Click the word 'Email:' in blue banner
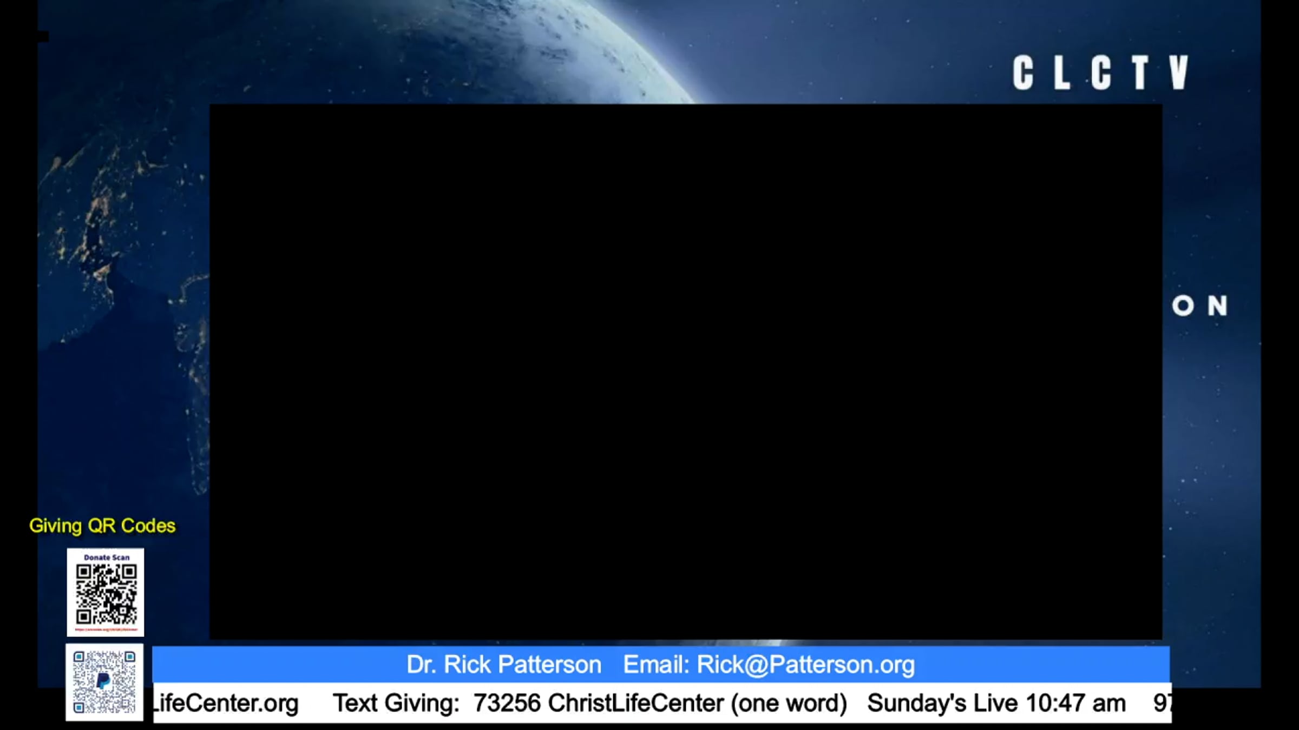Screen dimensions: 1299x730 tap(655, 665)
